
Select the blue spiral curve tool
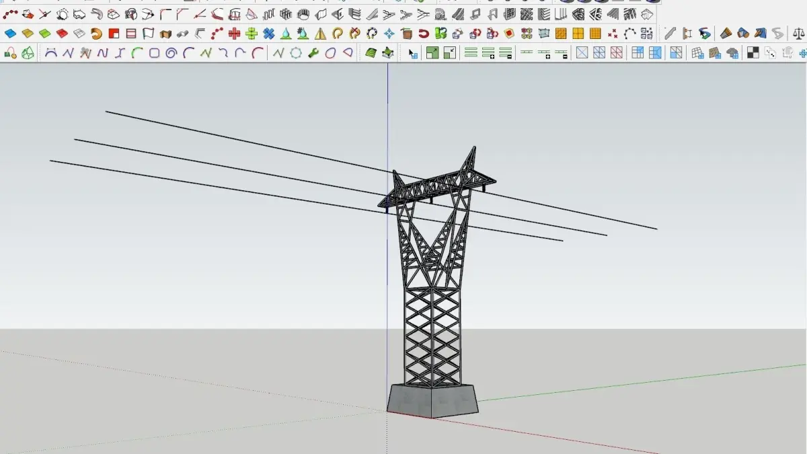(171, 52)
